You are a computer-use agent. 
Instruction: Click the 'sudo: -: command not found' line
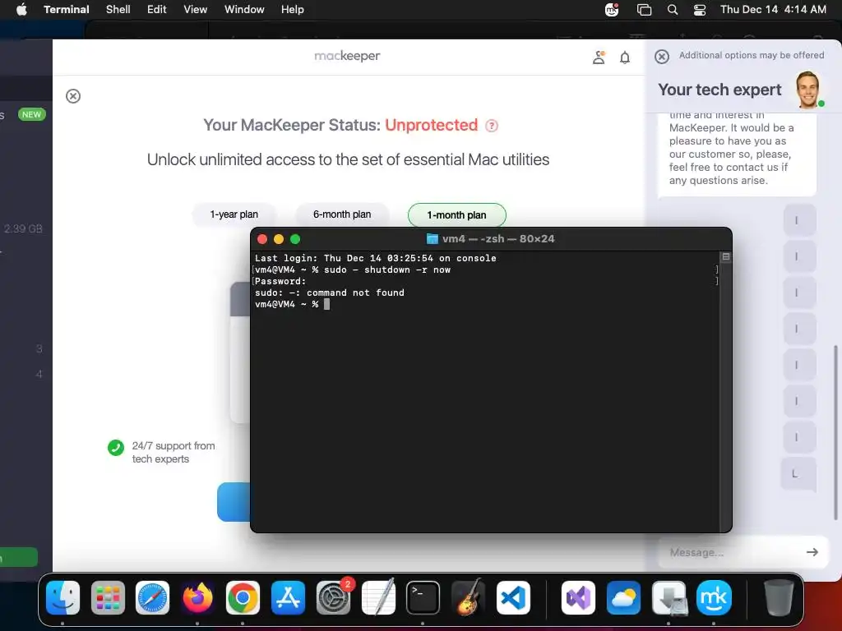pos(330,292)
